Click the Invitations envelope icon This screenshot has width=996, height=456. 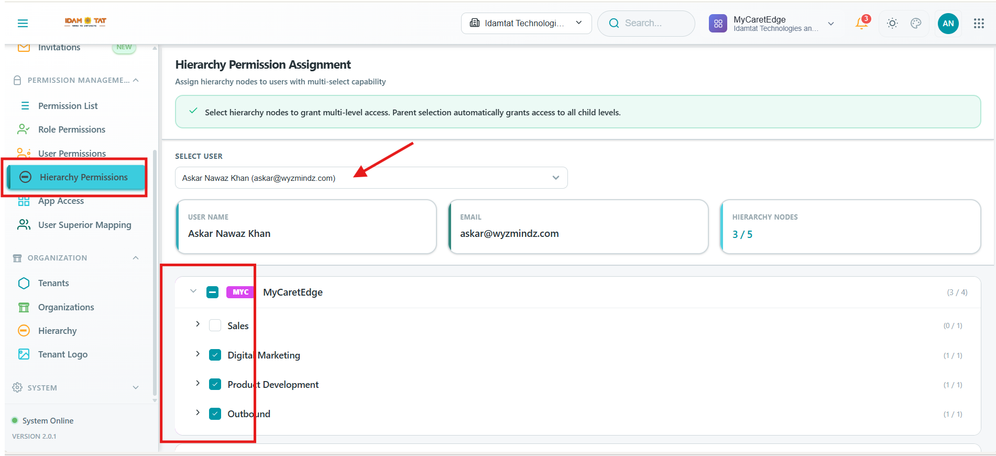pyautogui.click(x=24, y=47)
